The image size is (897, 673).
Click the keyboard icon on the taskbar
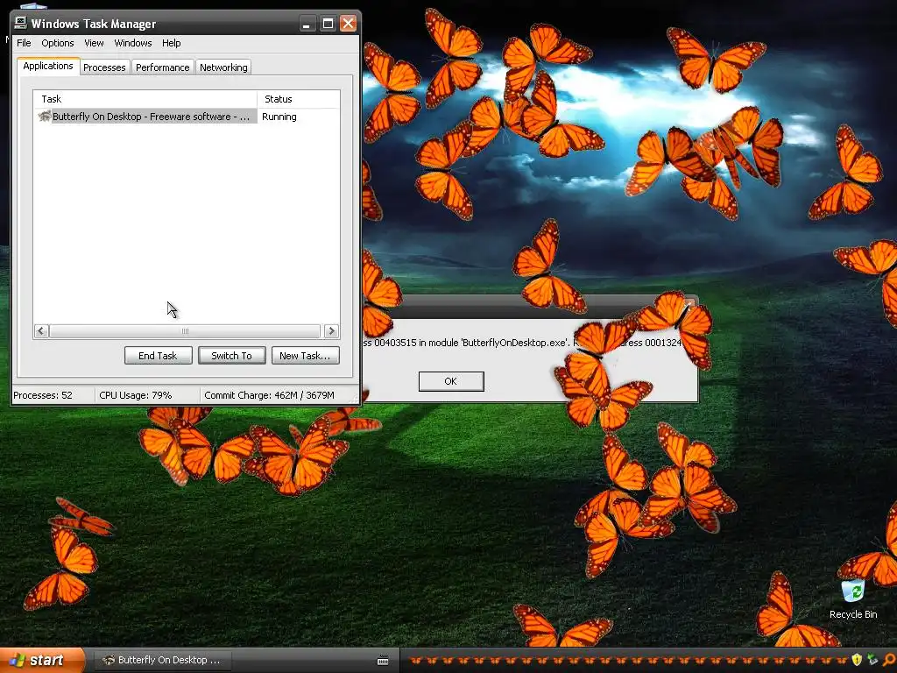pyautogui.click(x=384, y=661)
